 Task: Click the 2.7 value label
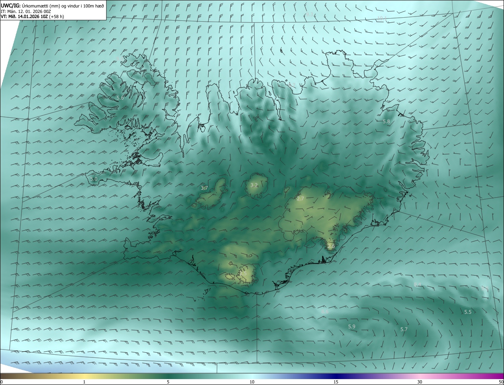click(x=300, y=198)
